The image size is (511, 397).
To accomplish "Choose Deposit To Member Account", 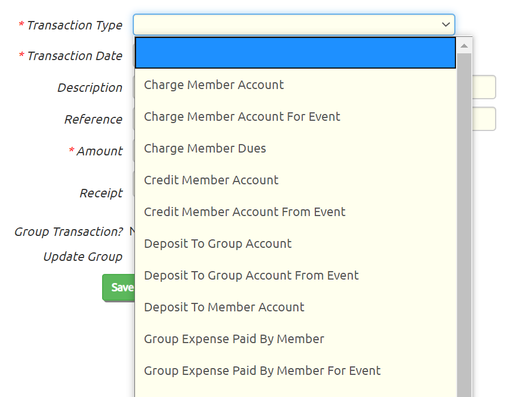I will 295,307.
